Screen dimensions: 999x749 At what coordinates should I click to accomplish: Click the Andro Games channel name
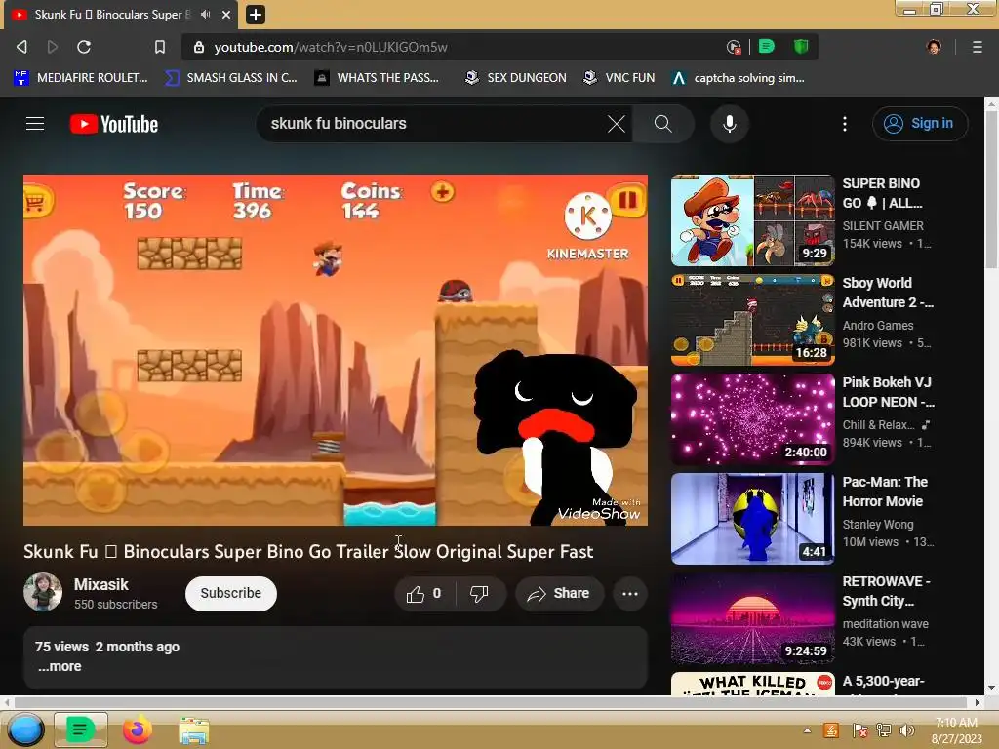878,325
